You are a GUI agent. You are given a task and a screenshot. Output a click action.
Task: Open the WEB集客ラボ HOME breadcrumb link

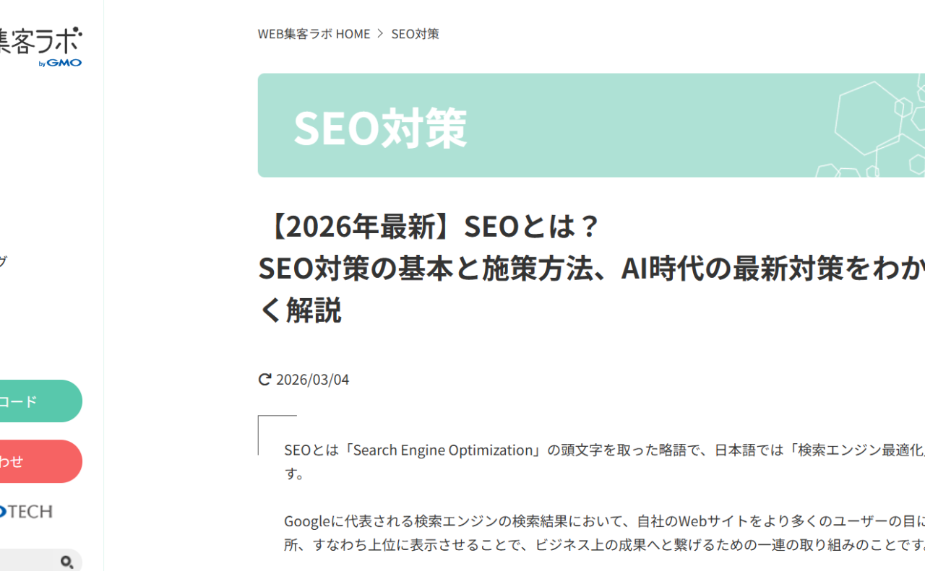click(314, 34)
